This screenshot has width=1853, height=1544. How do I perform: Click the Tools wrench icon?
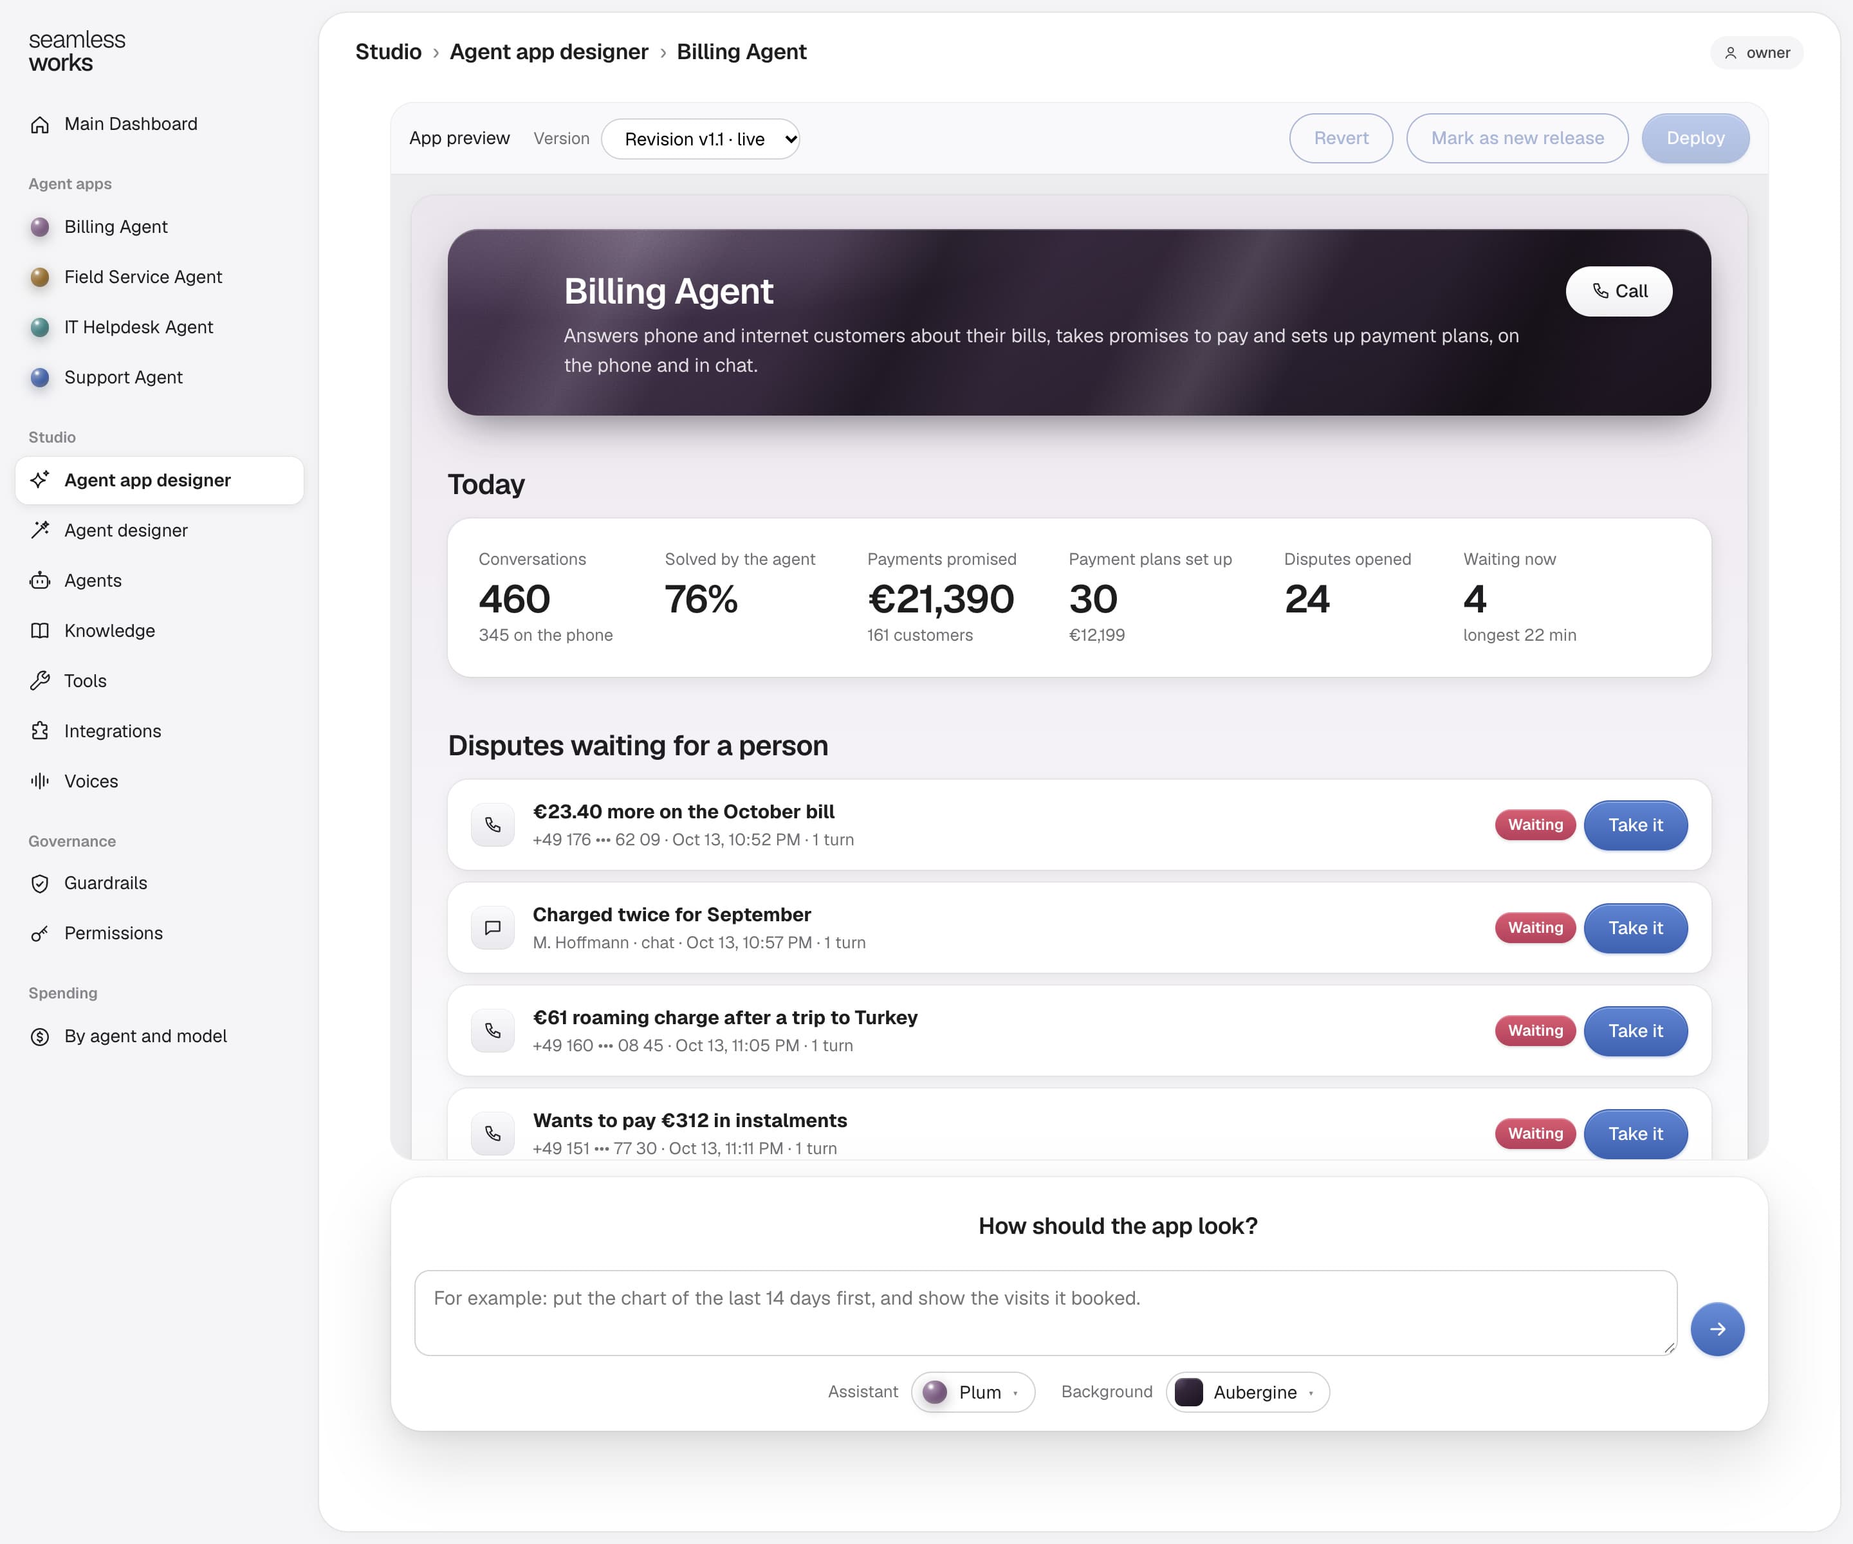tap(40, 681)
